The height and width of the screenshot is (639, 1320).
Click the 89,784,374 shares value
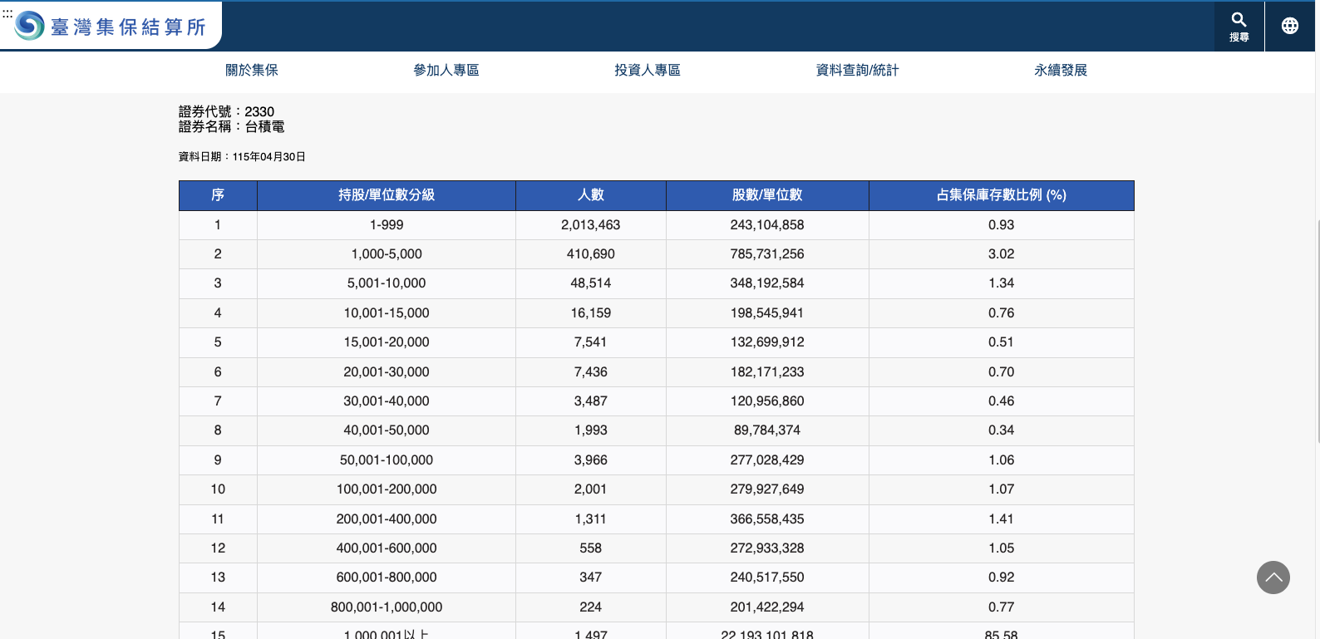click(x=767, y=430)
